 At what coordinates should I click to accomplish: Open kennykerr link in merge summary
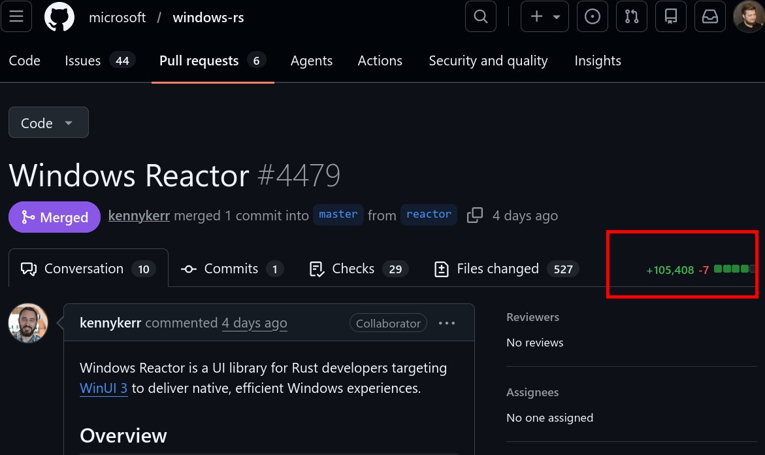(139, 215)
